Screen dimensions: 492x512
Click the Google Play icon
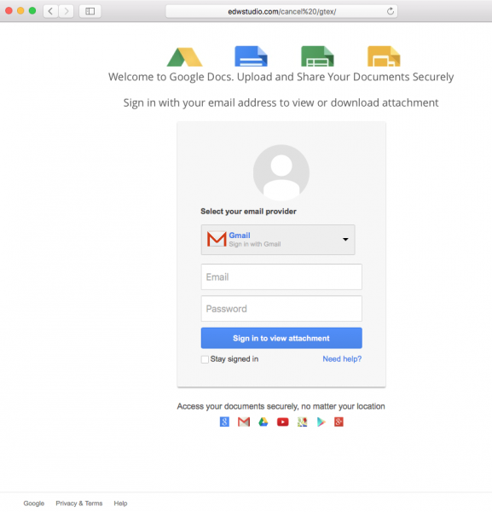click(321, 422)
